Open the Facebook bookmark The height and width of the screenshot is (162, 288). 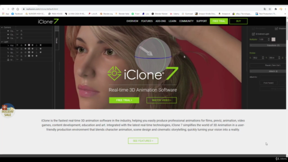click(x=17, y=14)
